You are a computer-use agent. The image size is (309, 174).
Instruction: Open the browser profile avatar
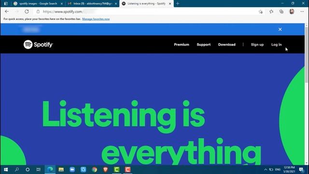292,12
